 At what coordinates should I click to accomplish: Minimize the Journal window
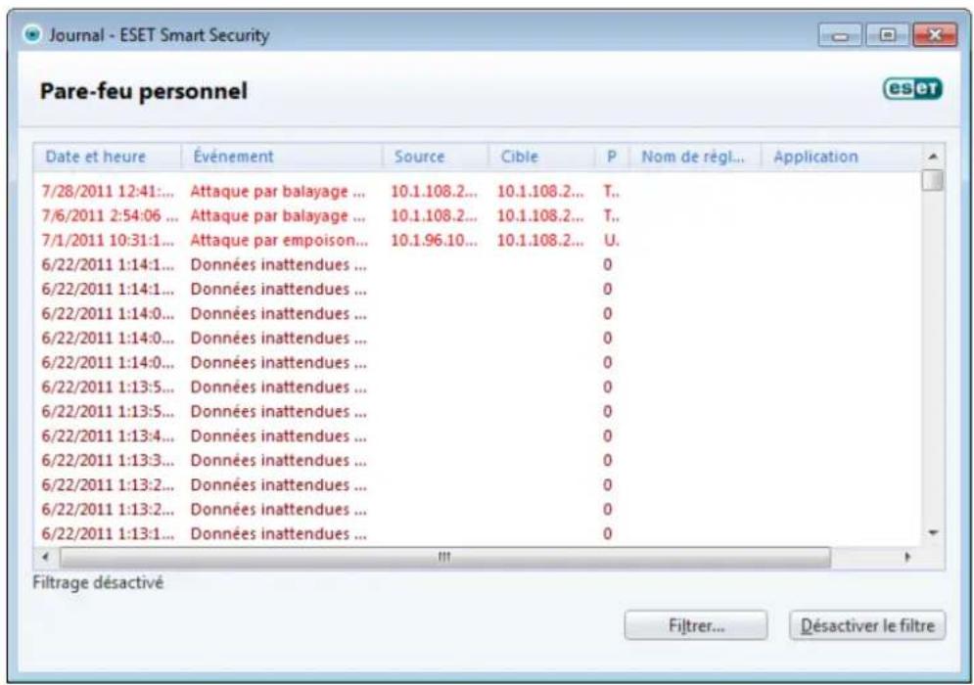coord(839,35)
